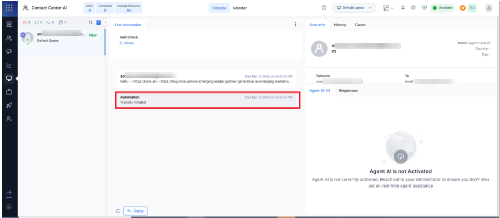This screenshot has height=218, width=500.
Task: Click the campaigns megaphone sidebar icon
Action: tap(9, 51)
